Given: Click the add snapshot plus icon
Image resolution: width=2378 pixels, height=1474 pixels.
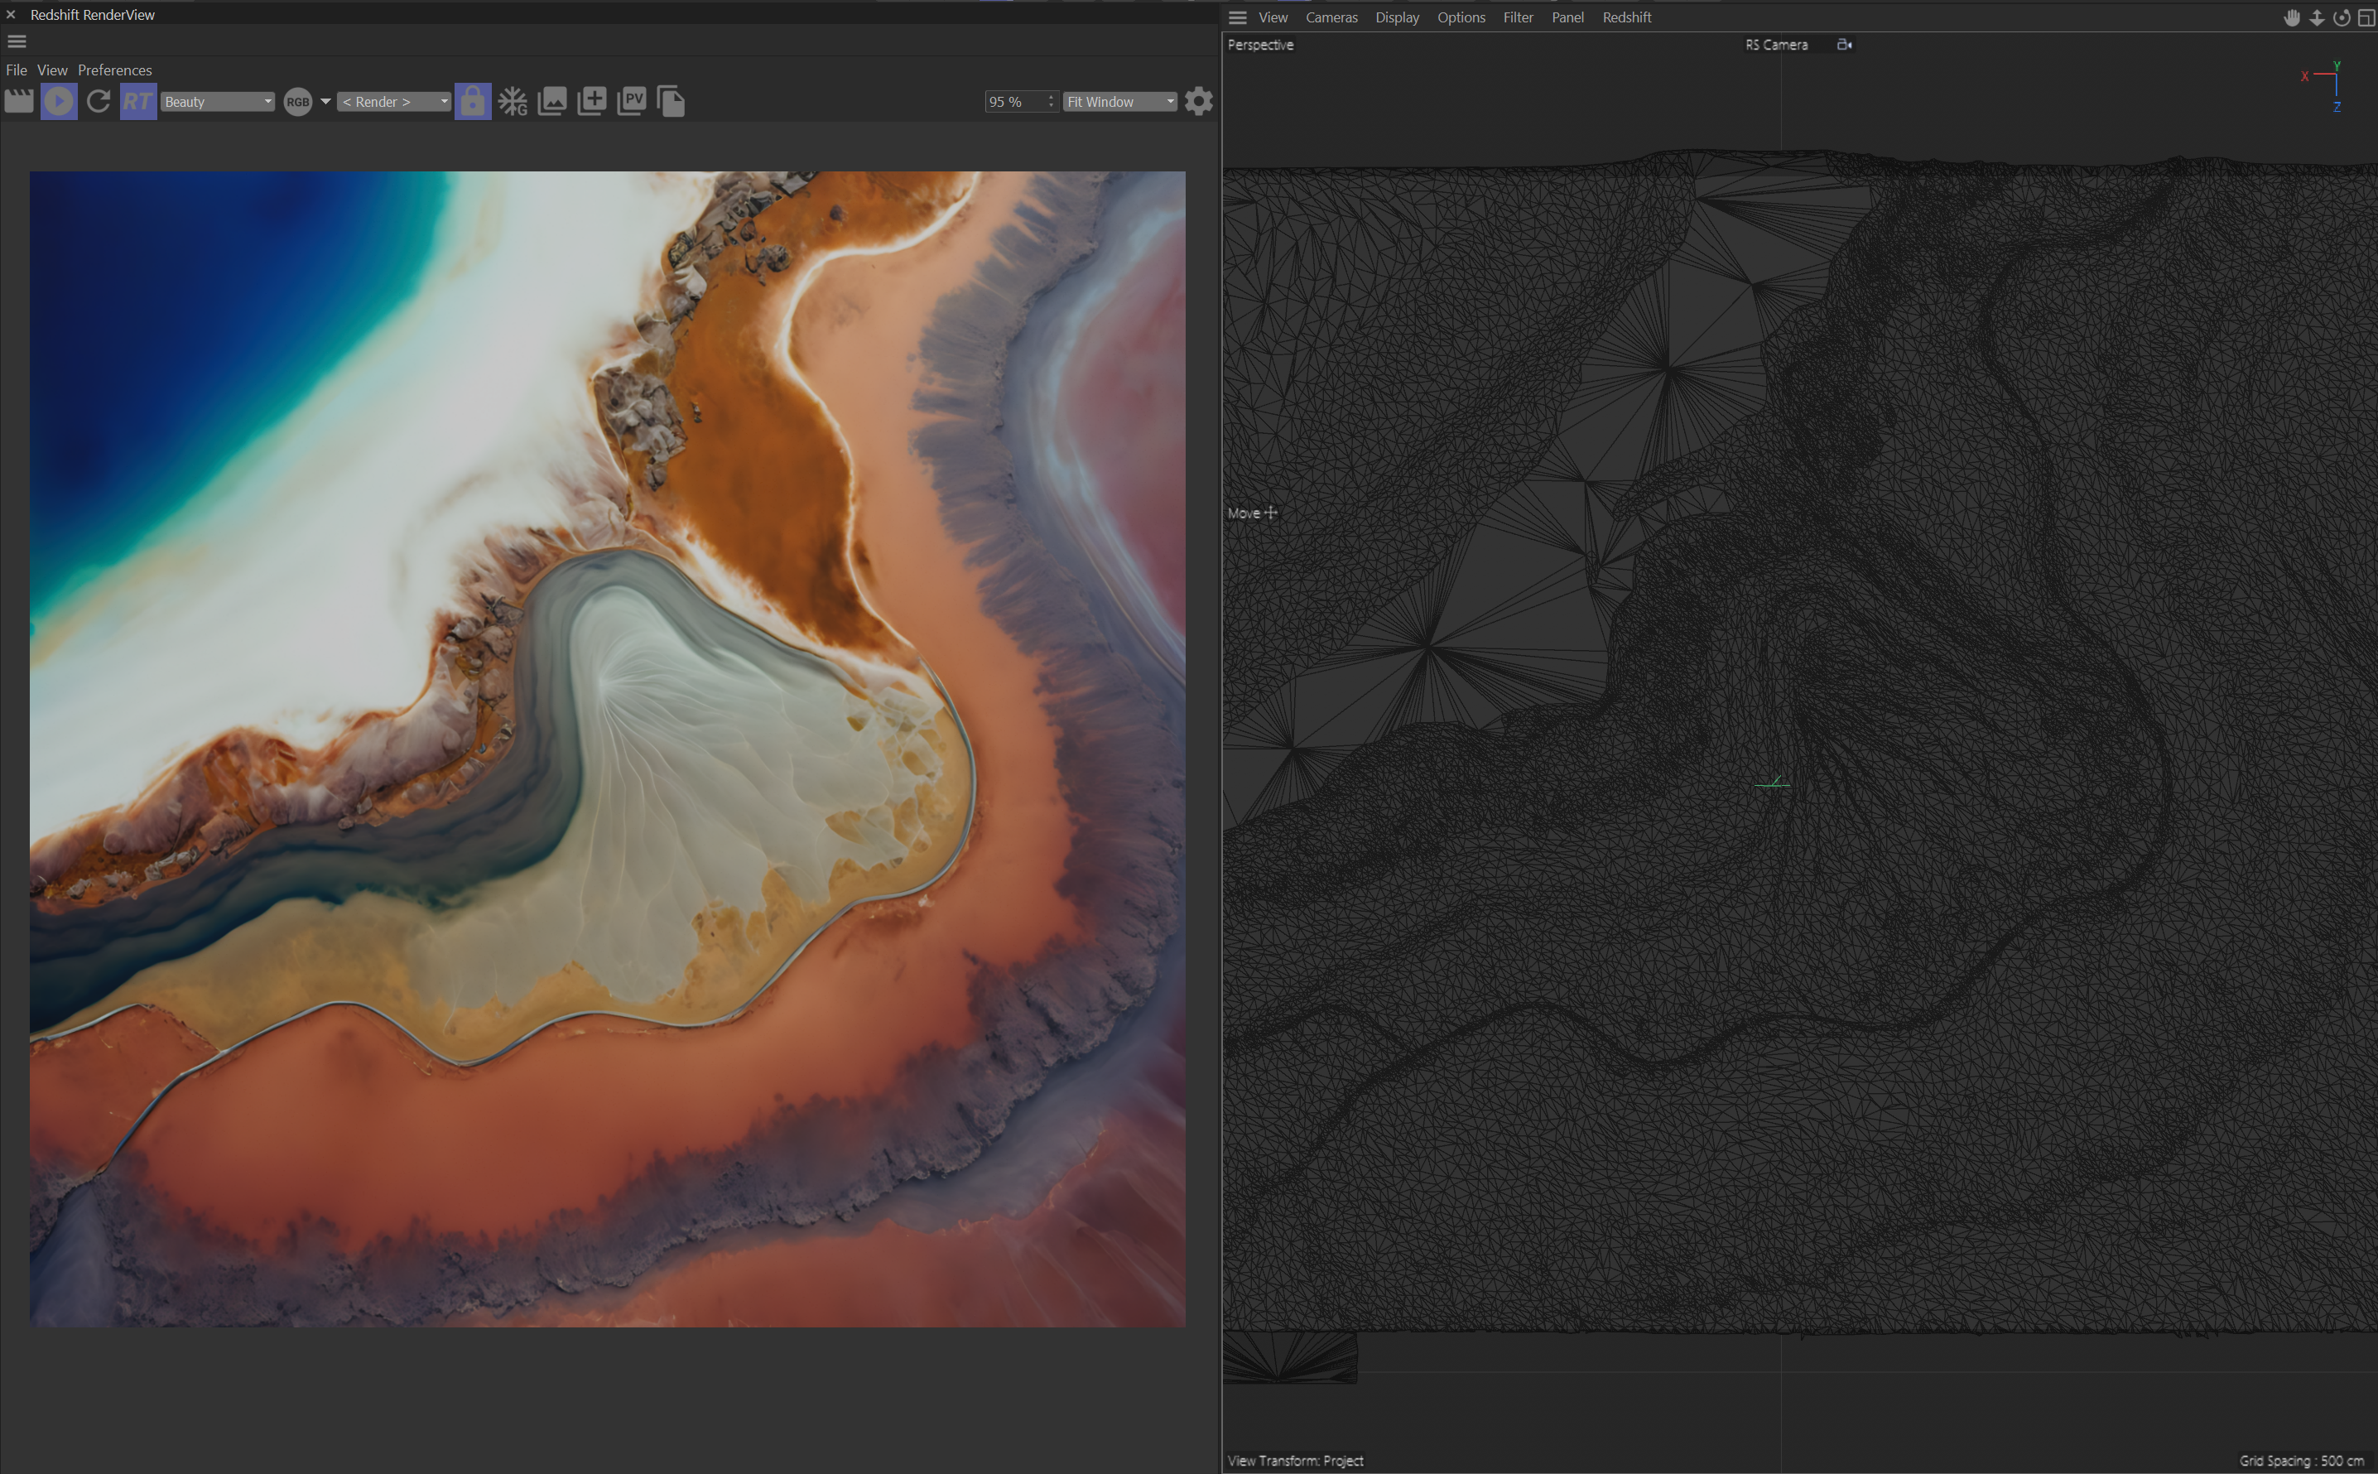Looking at the screenshot, I should (x=591, y=101).
